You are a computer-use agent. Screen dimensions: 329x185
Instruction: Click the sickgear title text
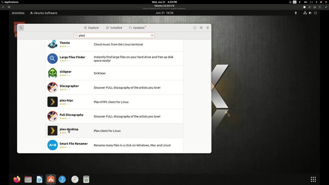pyautogui.click(x=66, y=72)
